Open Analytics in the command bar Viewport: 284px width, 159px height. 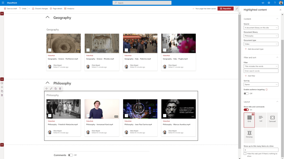(x=69, y=9)
